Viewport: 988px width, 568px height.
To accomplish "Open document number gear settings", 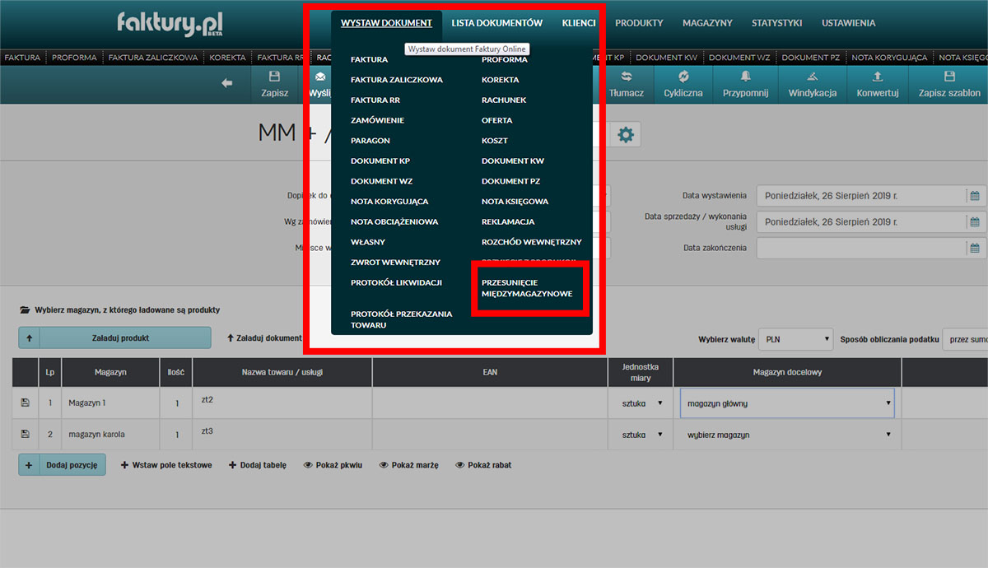I will click(626, 134).
